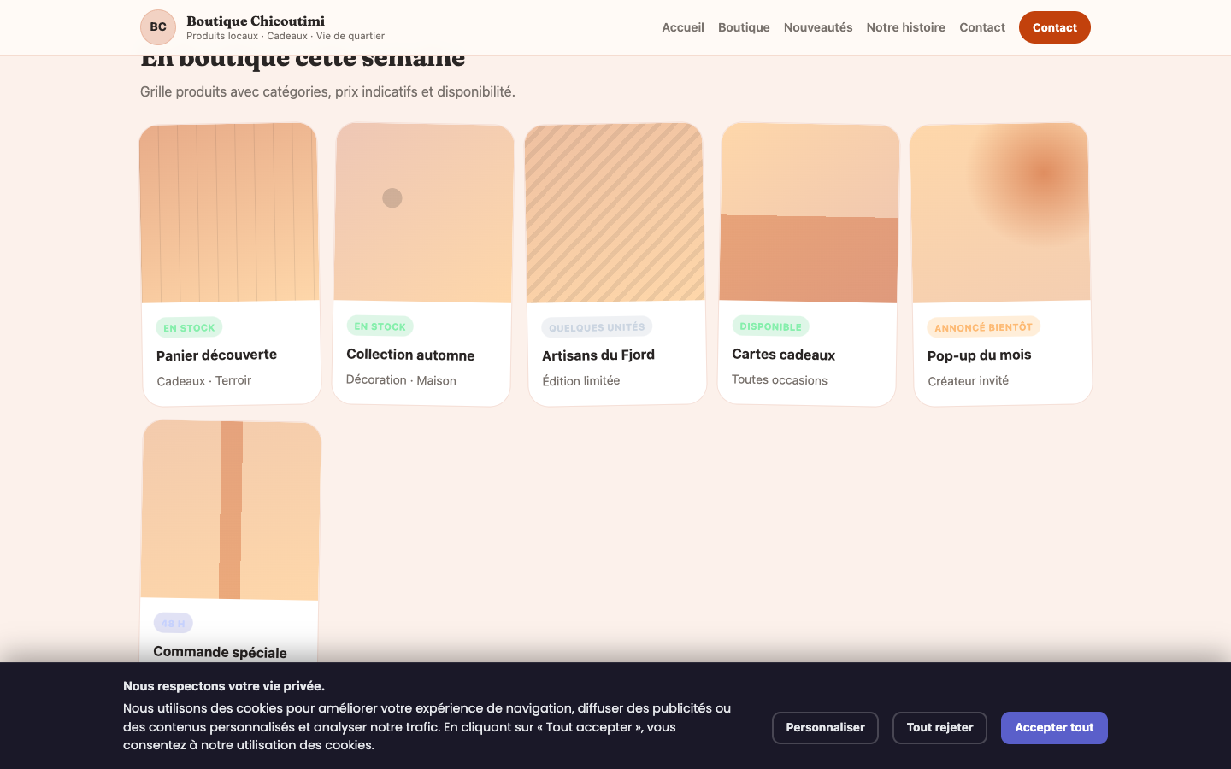Open the Boutique nav link

point(744,27)
